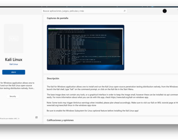Click the first description paragraph about Kali shell
The width and height of the screenshot is (178, 140).
[112, 88]
